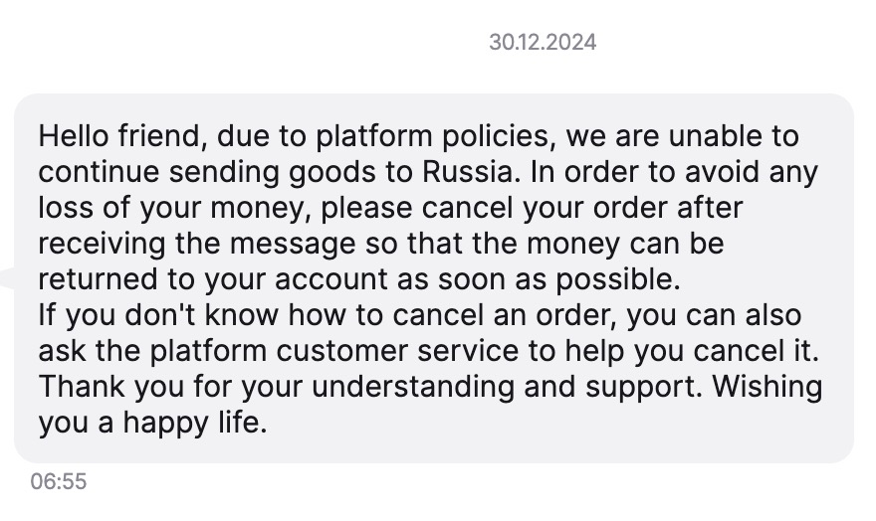Click 'as soon as possible' phrase
This screenshot has height=521, width=876.
540,280
